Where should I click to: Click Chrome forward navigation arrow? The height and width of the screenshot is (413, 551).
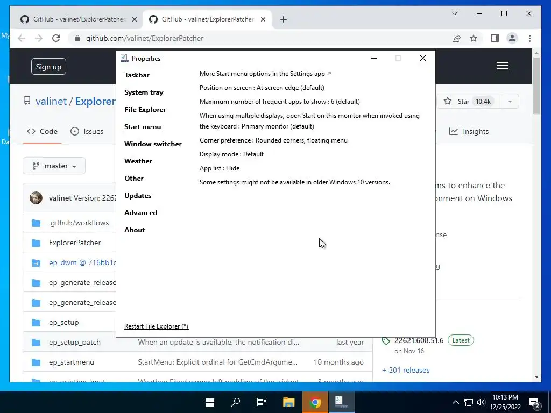39,38
